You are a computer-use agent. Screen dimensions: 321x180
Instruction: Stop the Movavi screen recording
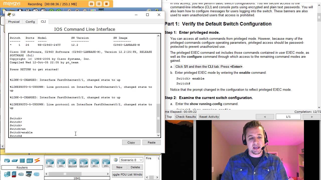coord(106,4)
